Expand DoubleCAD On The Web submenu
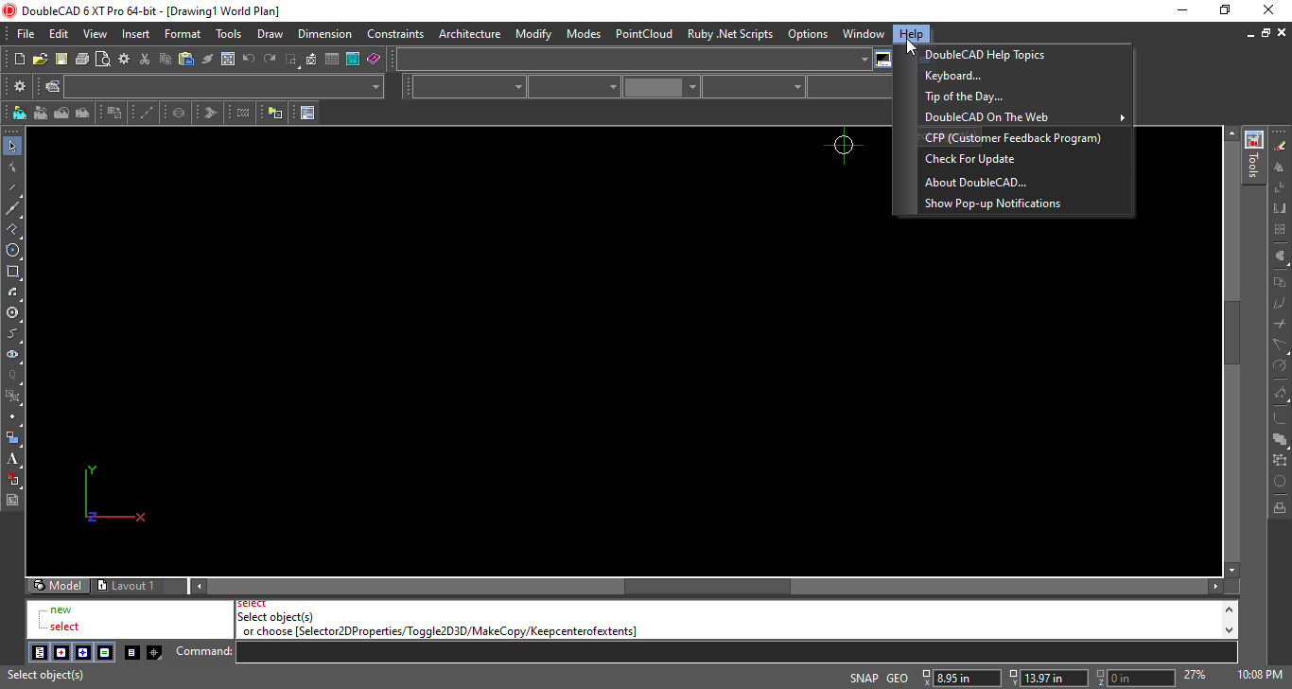The image size is (1292, 689). click(x=1013, y=117)
